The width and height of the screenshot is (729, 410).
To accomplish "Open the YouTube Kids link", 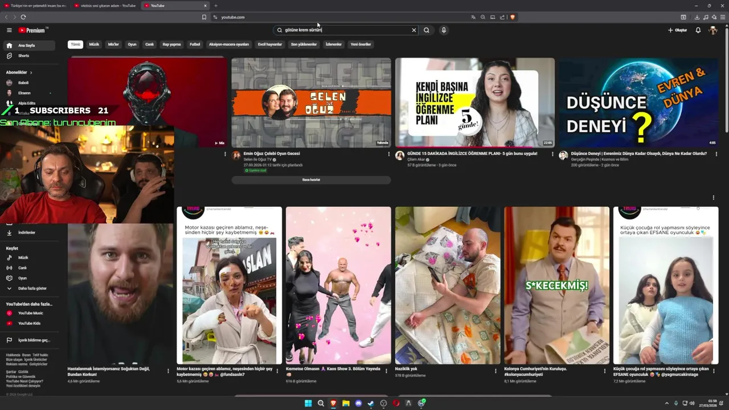I will click(x=30, y=323).
